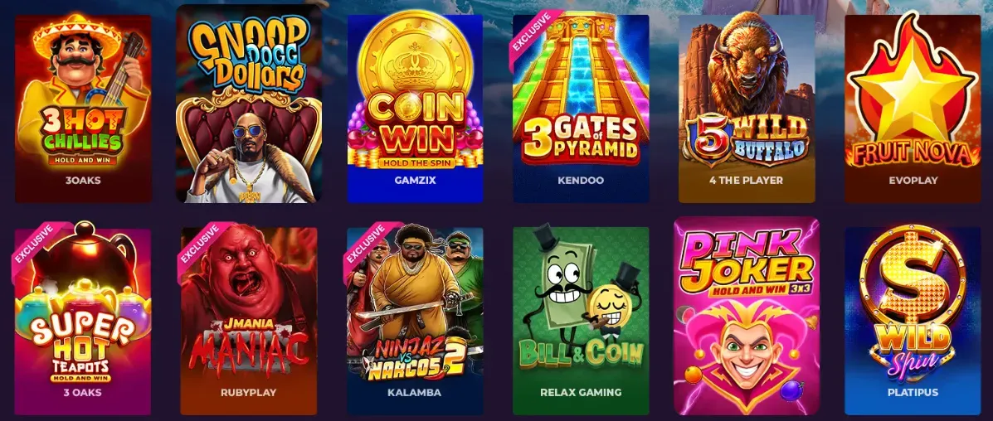993x421 pixels.
Task: Click the RUBYPLAY provider name
Action: [248, 393]
